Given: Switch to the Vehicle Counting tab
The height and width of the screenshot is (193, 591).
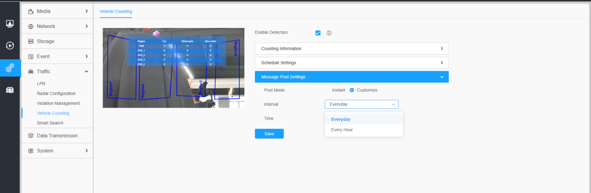Looking at the screenshot, I should [x=116, y=11].
